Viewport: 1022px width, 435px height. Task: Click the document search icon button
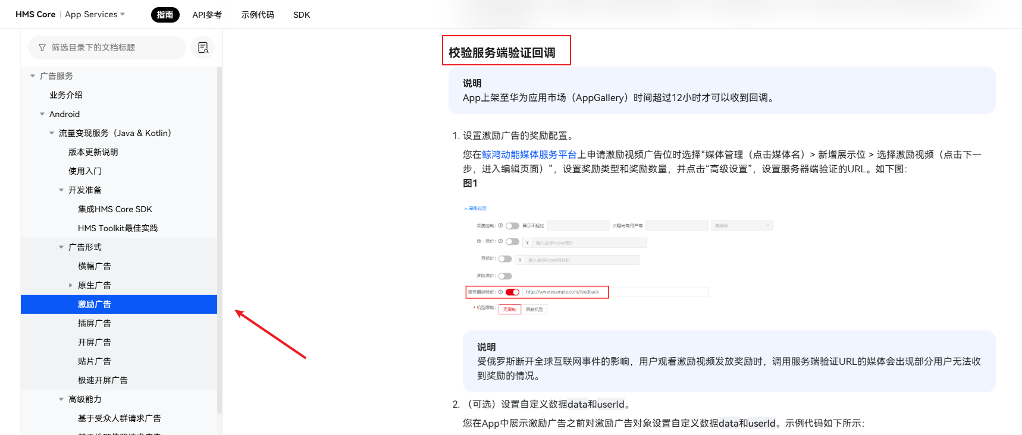(203, 48)
